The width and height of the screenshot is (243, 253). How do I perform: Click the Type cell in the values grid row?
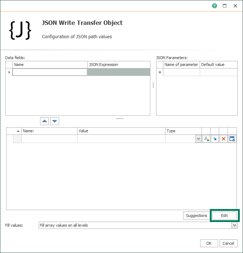[x=180, y=139]
